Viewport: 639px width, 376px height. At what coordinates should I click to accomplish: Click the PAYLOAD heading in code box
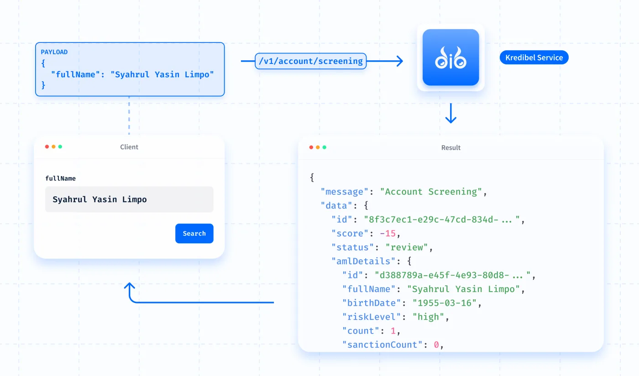click(x=54, y=52)
